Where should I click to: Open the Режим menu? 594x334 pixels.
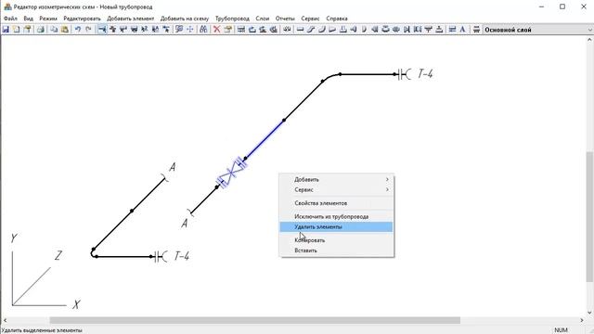coord(48,19)
